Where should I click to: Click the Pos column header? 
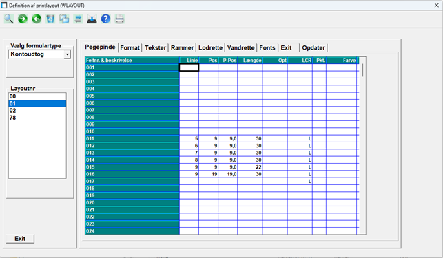point(209,61)
